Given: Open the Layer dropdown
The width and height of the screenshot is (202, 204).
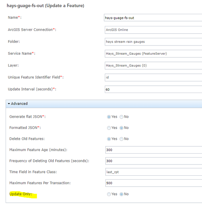Looking at the screenshot, I should pos(153,65).
